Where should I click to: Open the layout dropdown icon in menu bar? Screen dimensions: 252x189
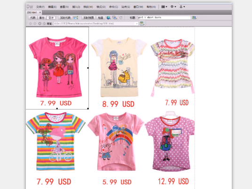click(164, 7)
